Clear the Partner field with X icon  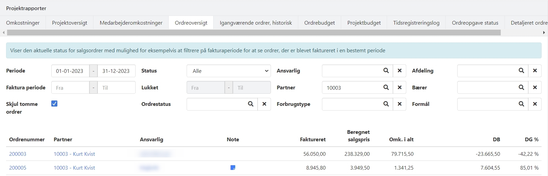coord(400,88)
